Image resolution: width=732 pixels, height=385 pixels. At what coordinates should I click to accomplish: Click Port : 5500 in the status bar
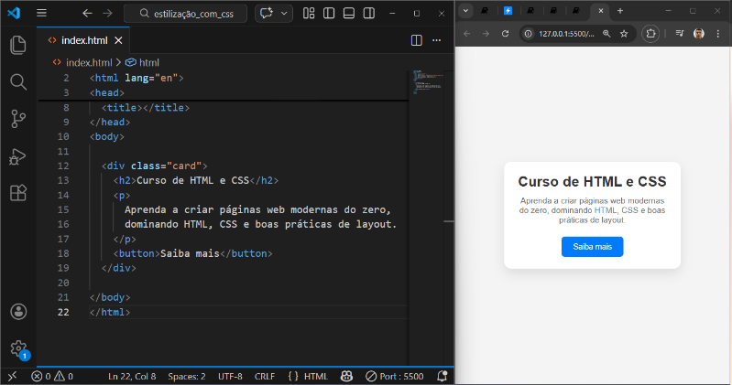click(x=395, y=376)
